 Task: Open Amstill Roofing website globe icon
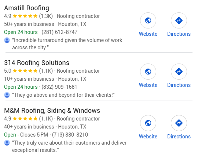coord(148,20)
